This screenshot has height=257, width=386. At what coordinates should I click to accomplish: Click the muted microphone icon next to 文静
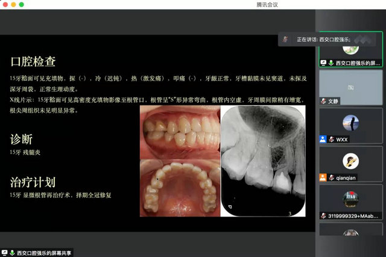click(x=323, y=101)
